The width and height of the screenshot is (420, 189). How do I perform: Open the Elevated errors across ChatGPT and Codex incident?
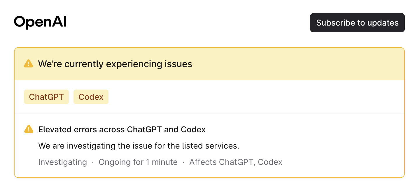[x=122, y=129]
